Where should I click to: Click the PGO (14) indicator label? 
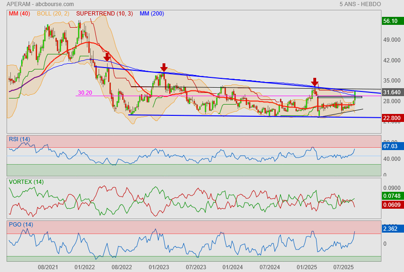[x=21, y=225]
